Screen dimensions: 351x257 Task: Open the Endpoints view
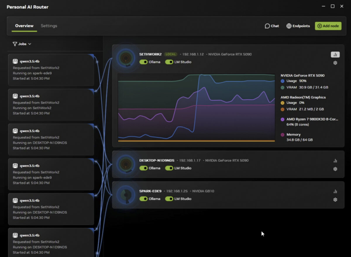pyautogui.click(x=298, y=26)
